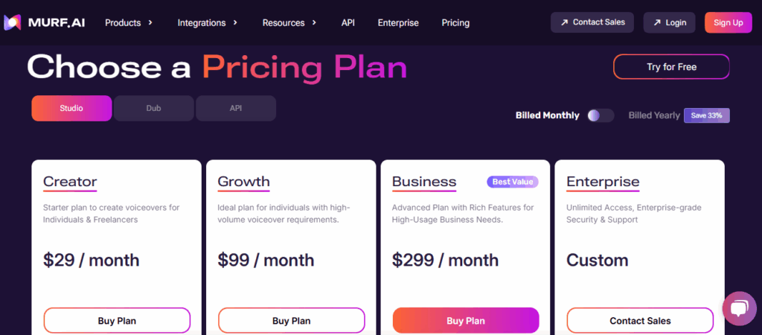The image size is (762, 335).
Task: Toggle the monthly/yearly billing switch
Action: tap(600, 115)
